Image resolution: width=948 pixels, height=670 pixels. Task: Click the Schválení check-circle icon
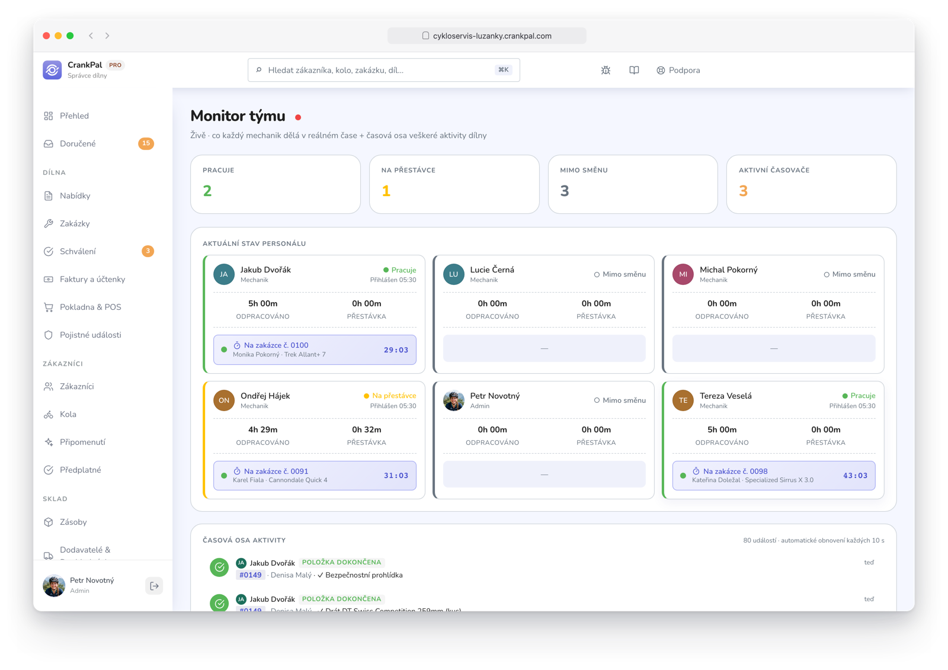[x=49, y=252]
